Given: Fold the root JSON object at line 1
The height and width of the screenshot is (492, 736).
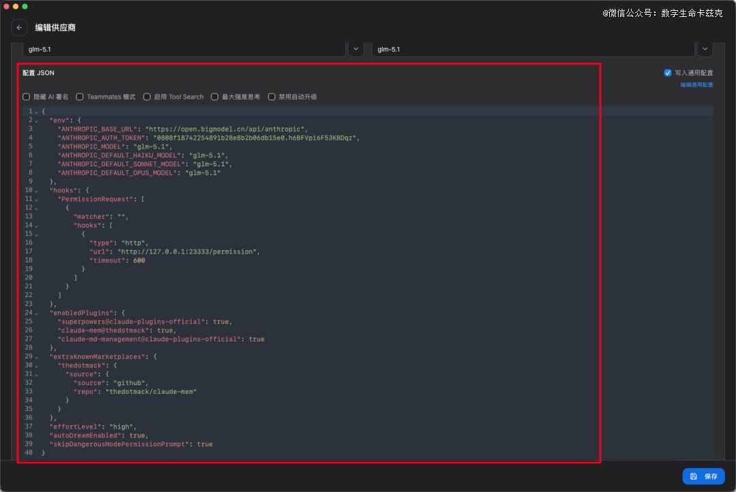Looking at the screenshot, I should (36, 111).
